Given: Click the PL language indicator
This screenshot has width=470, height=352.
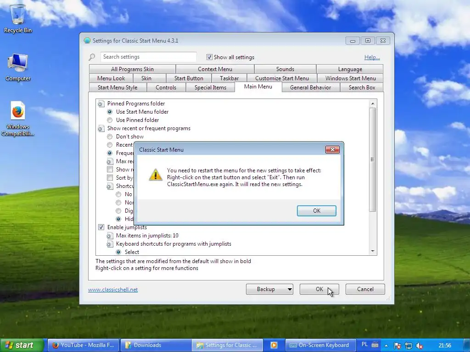Looking at the screenshot, I should coord(364,345).
